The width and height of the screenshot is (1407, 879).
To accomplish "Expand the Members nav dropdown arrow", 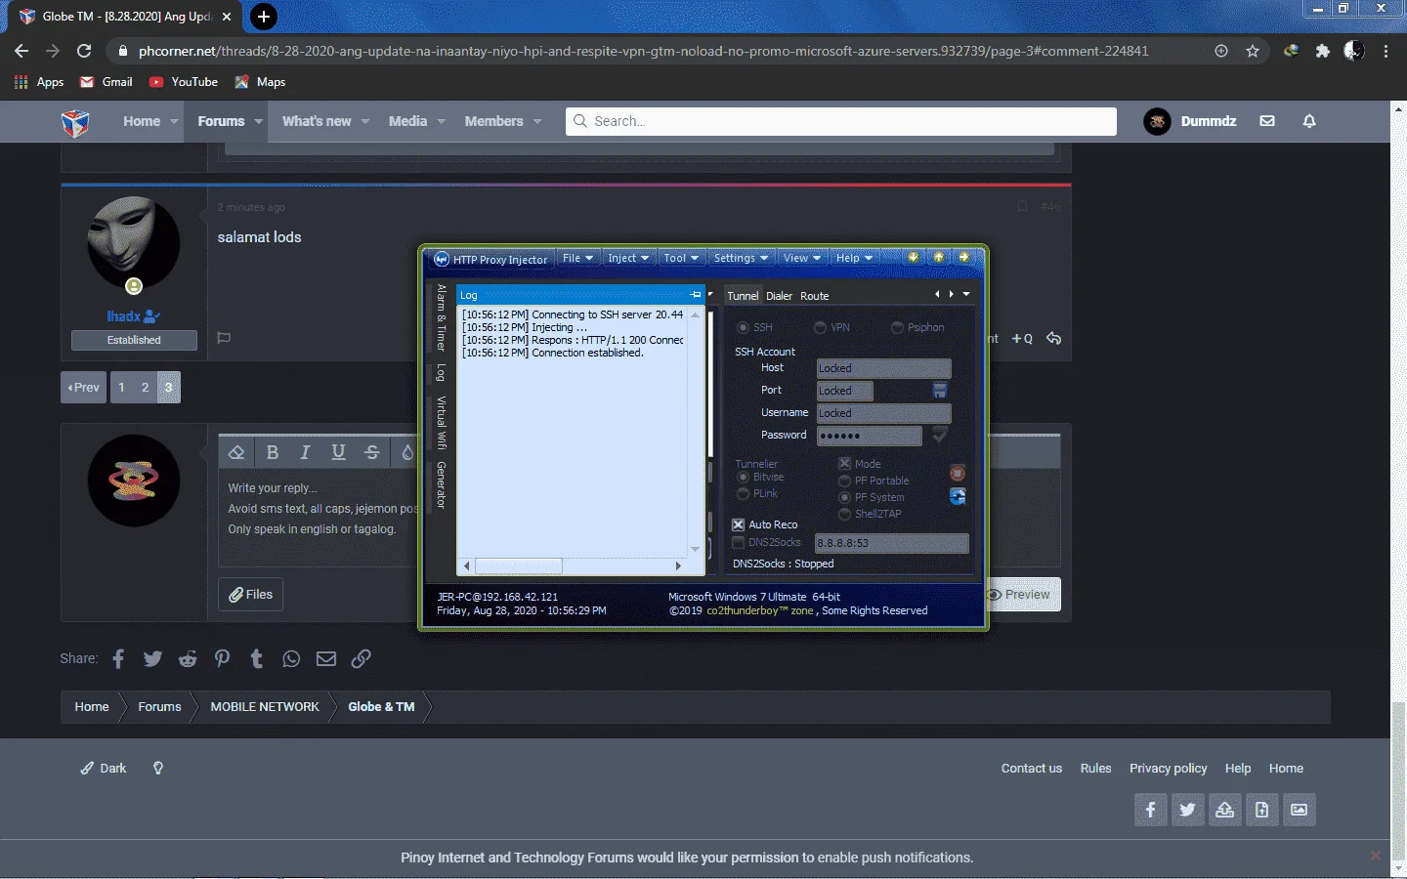I will pyautogui.click(x=536, y=122).
